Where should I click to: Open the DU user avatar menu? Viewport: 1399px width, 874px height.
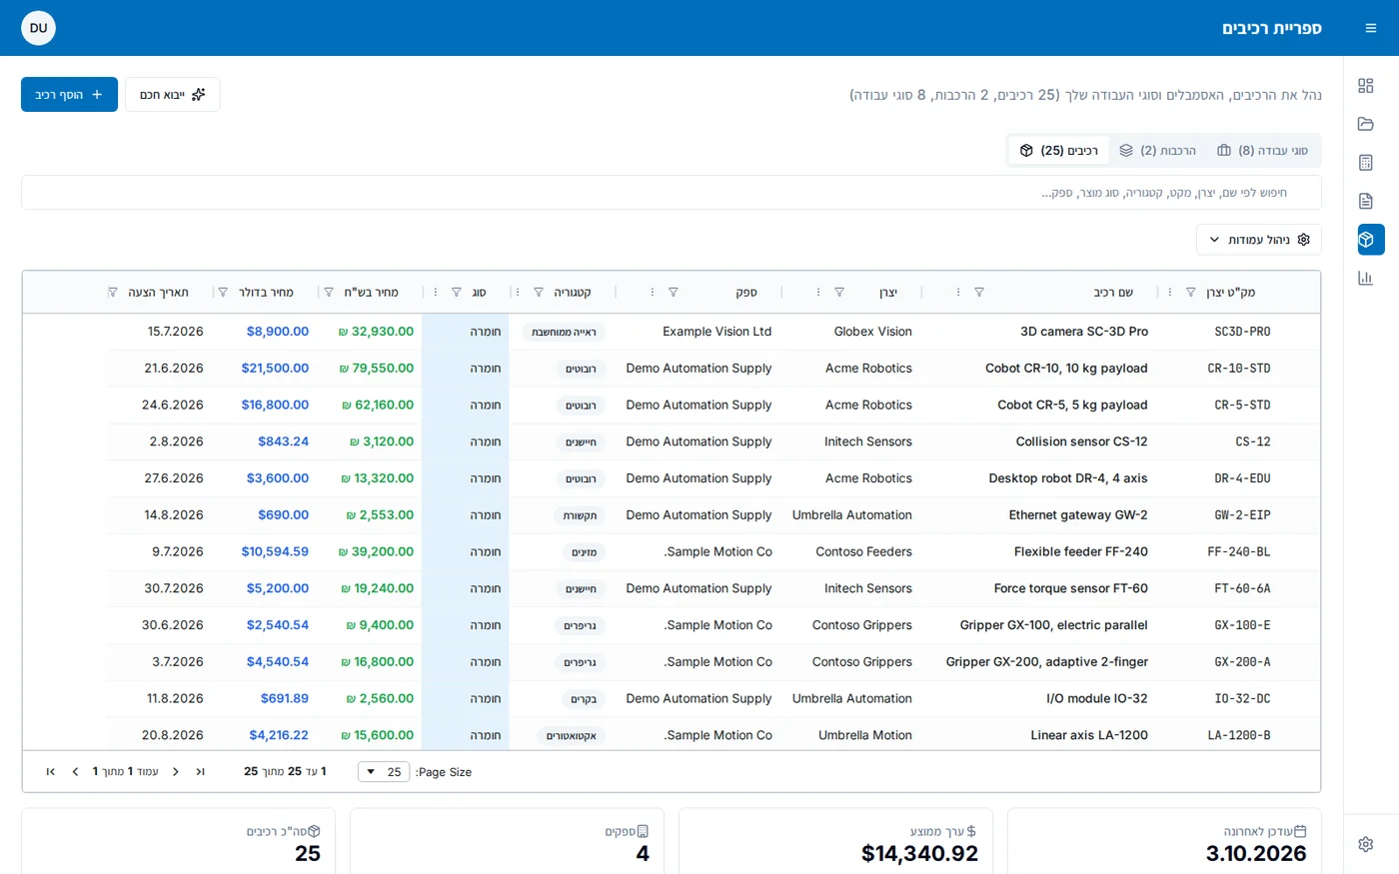38,28
